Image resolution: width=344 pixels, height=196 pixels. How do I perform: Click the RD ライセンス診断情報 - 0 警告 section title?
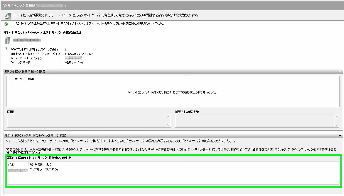tap(25, 71)
